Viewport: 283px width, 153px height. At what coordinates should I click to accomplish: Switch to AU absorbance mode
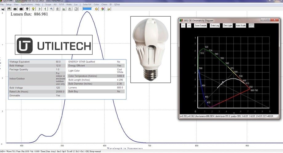pos(55,4)
